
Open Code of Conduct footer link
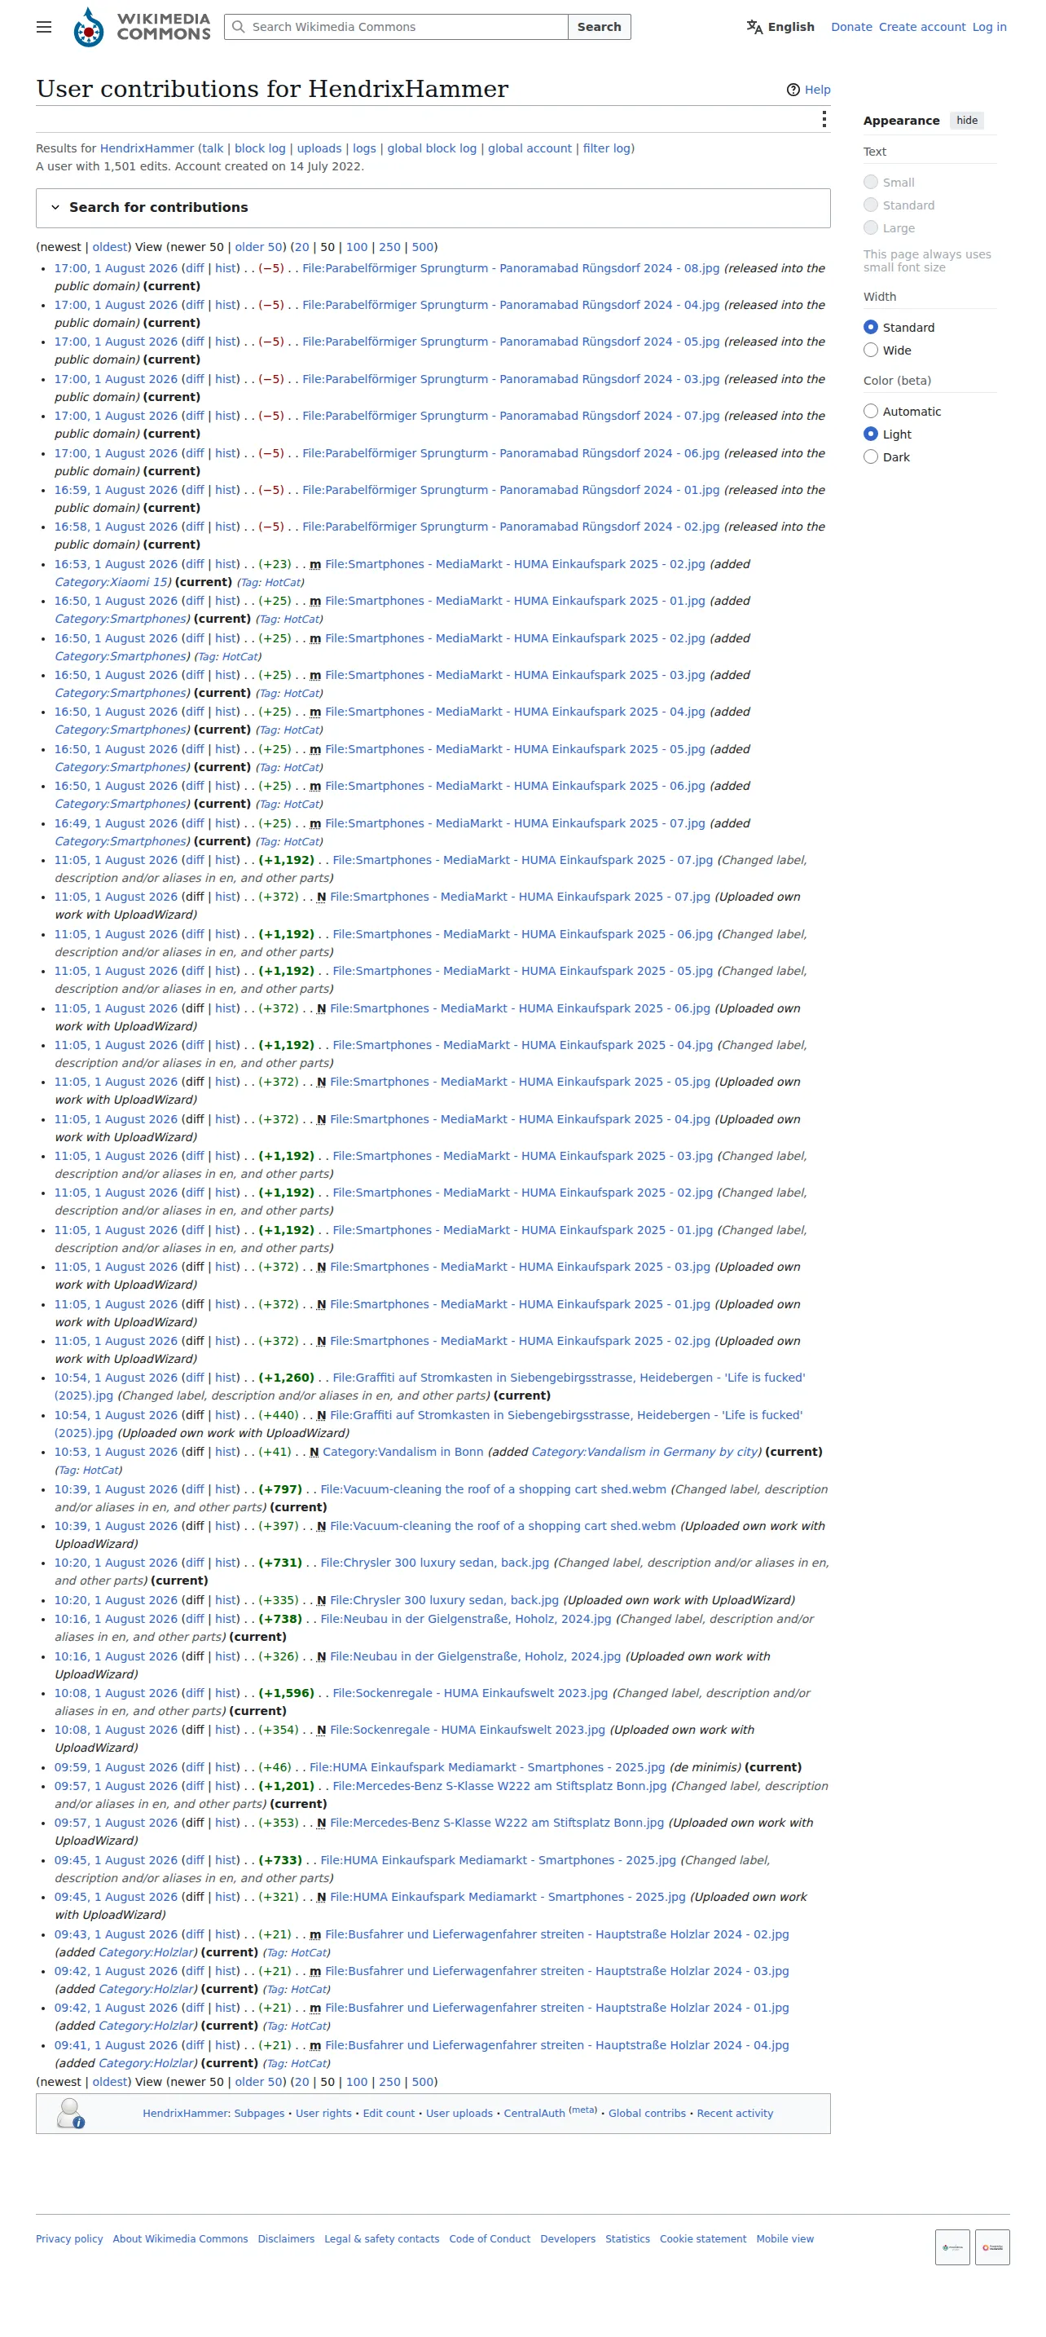(490, 2239)
